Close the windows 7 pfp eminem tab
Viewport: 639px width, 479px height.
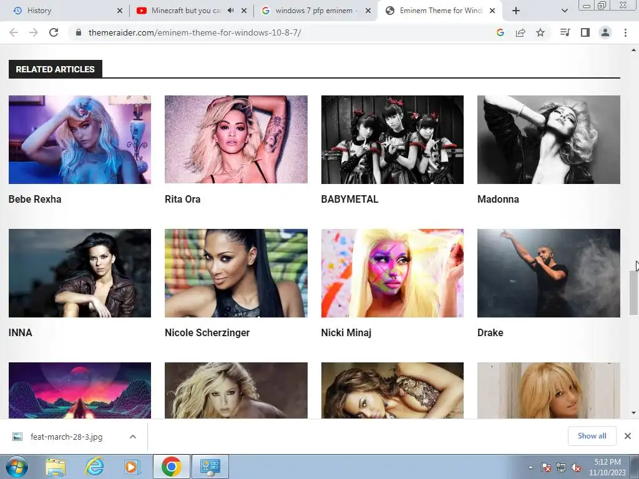point(368,11)
